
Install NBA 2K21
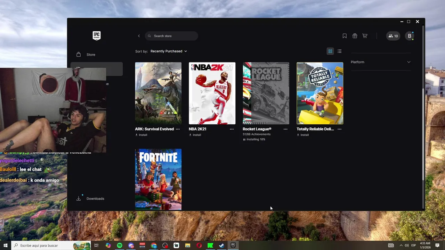(x=195, y=135)
